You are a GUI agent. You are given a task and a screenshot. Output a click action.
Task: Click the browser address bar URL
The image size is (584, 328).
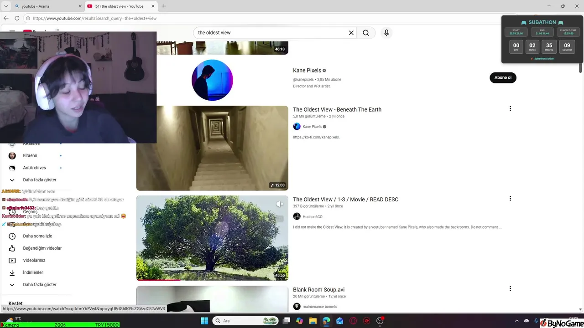(94, 18)
